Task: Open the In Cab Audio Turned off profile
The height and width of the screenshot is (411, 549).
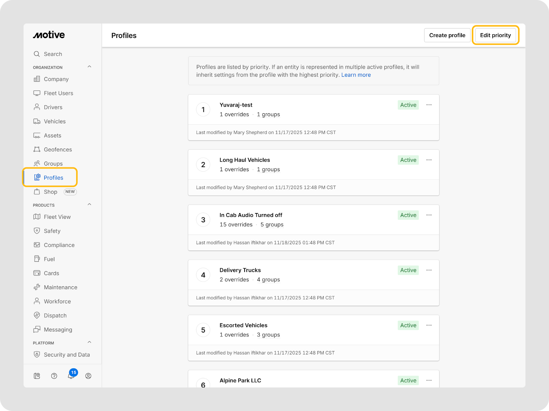Action: point(251,215)
